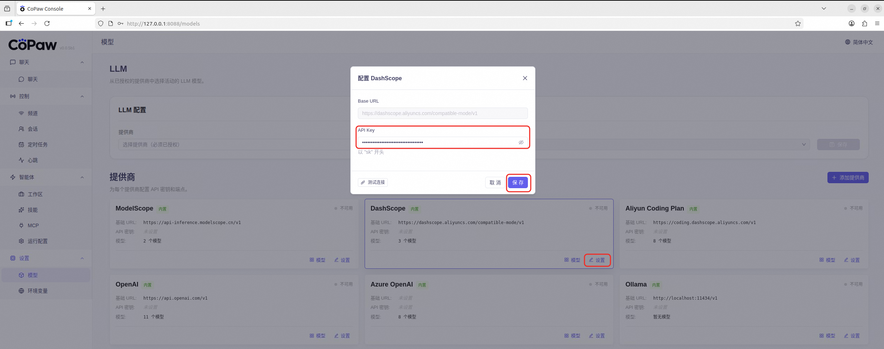Open 运行配置 runtime config page
The height and width of the screenshot is (349, 884).
[x=46, y=241]
